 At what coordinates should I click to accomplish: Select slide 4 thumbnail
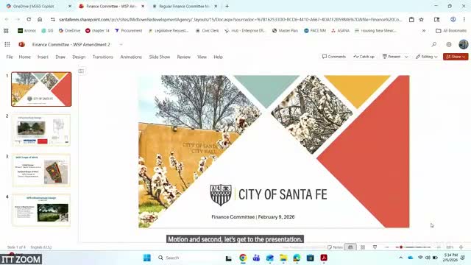point(41,210)
